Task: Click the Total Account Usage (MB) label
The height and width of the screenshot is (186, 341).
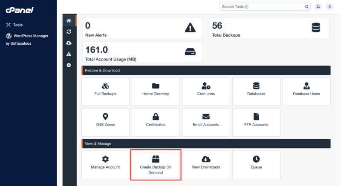Action: point(111,59)
